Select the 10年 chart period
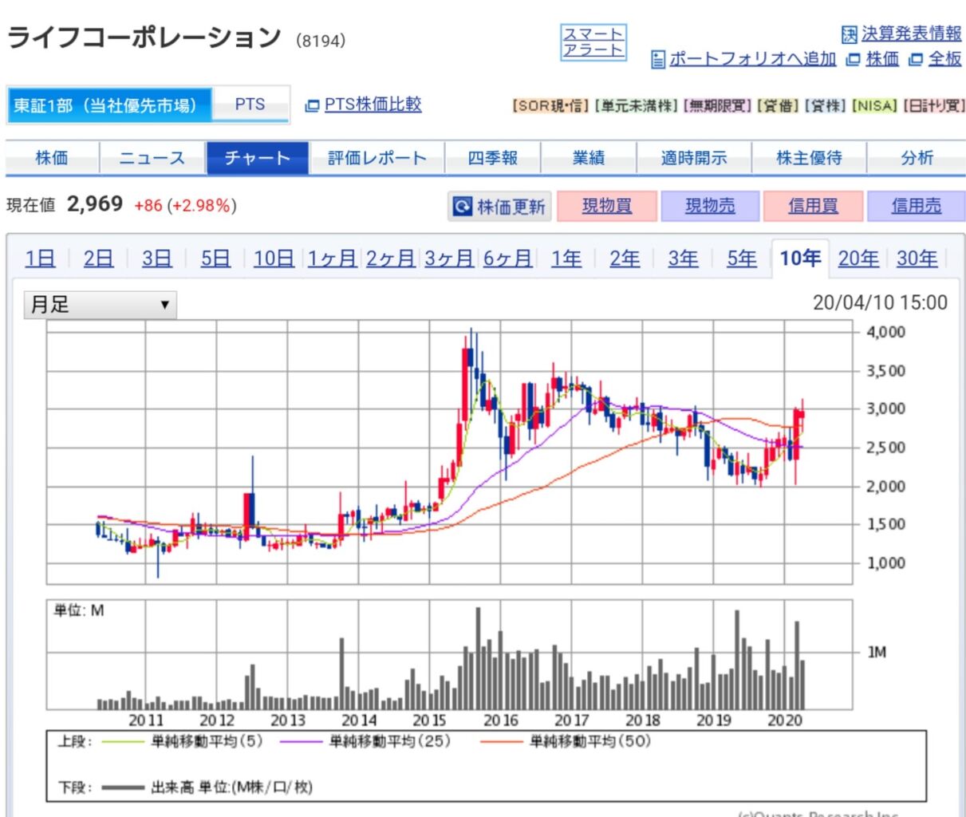This screenshot has width=966, height=817. pos(800,259)
